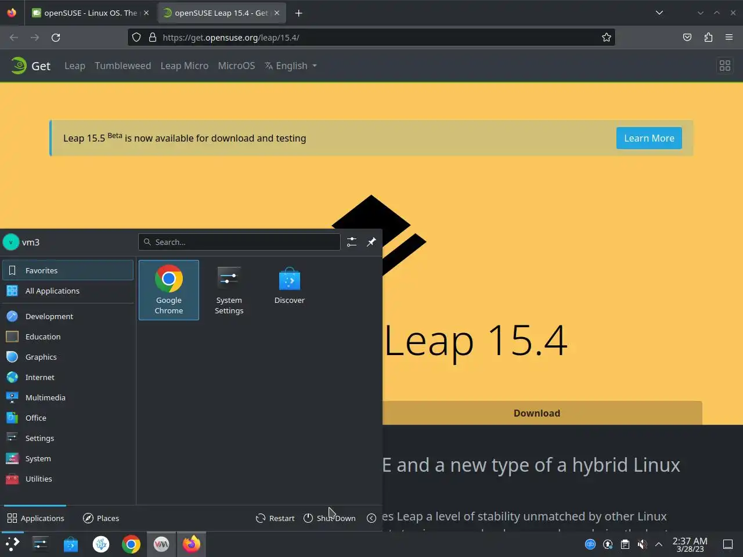Open the openSUSE apps grid icon
This screenshot has width=743, height=557.
[725, 66]
